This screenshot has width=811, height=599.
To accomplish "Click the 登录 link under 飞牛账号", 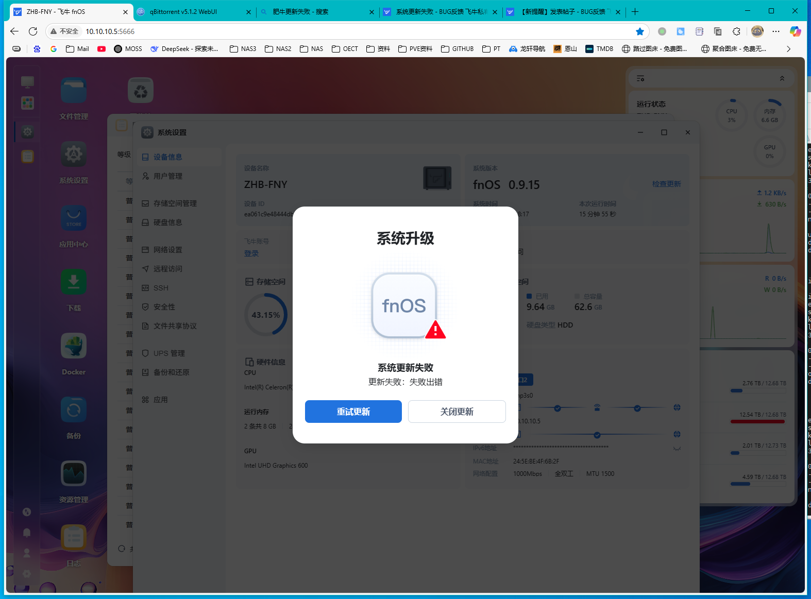I will point(251,253).
